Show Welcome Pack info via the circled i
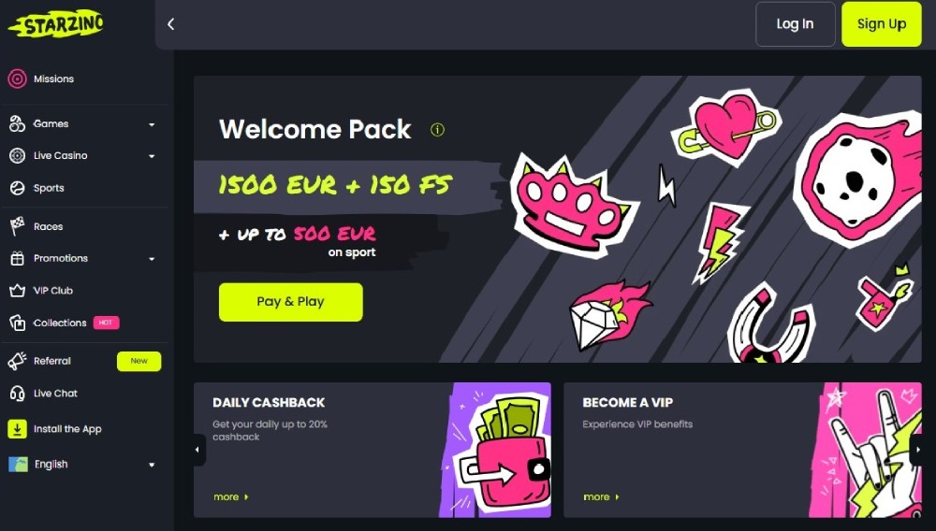This screenshot has width=936, height=531. (x=437, y=129)
